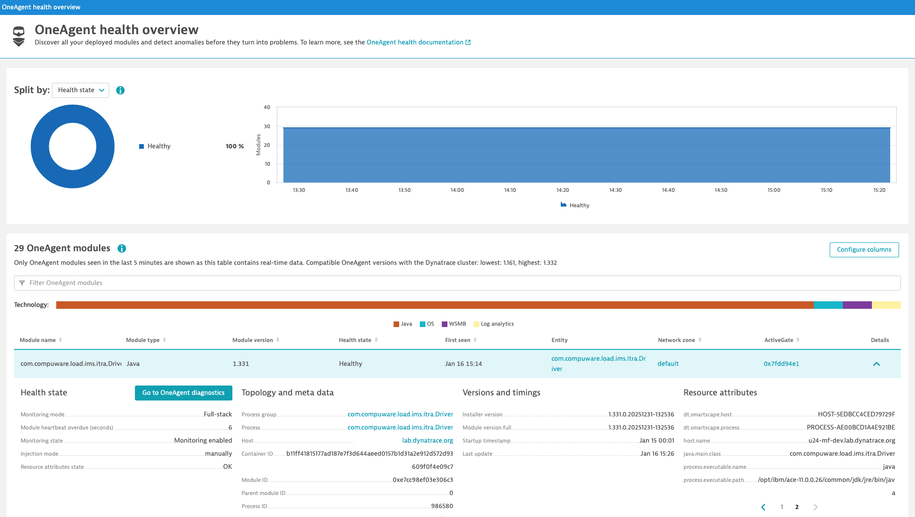Select resource attributes page 1
Image resolution: width=915 pixels, height=517 pixels.
coord(782,507)
